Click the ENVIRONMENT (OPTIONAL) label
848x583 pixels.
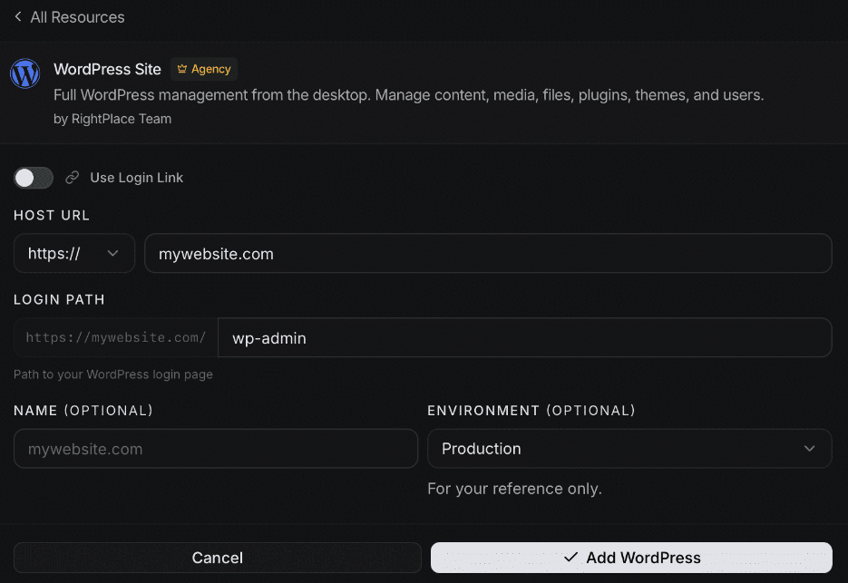[531, 411]
